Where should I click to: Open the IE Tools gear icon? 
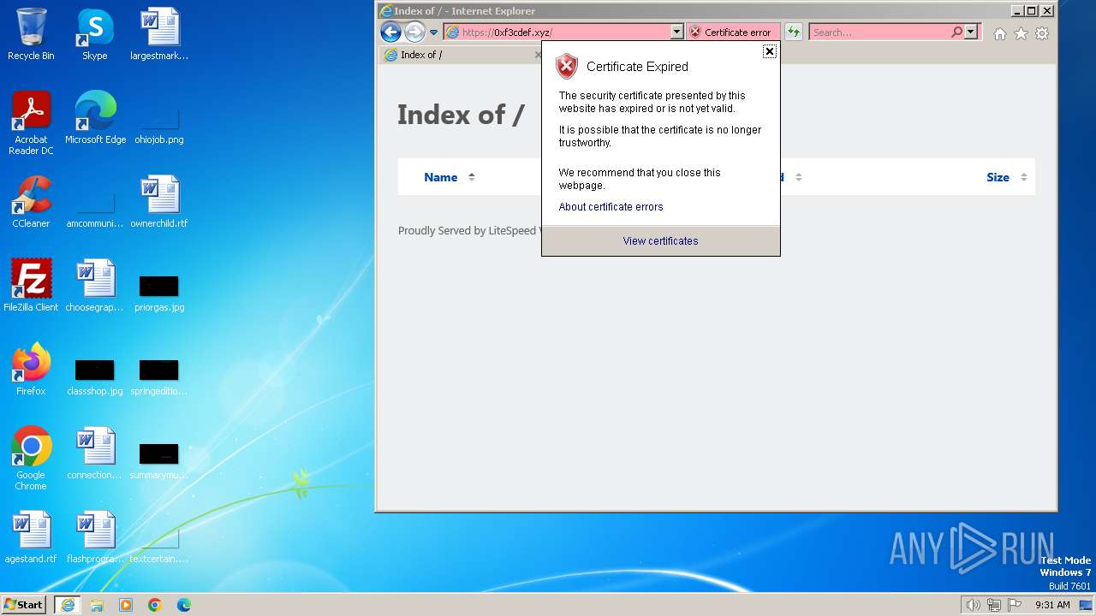pos(1042,33)
